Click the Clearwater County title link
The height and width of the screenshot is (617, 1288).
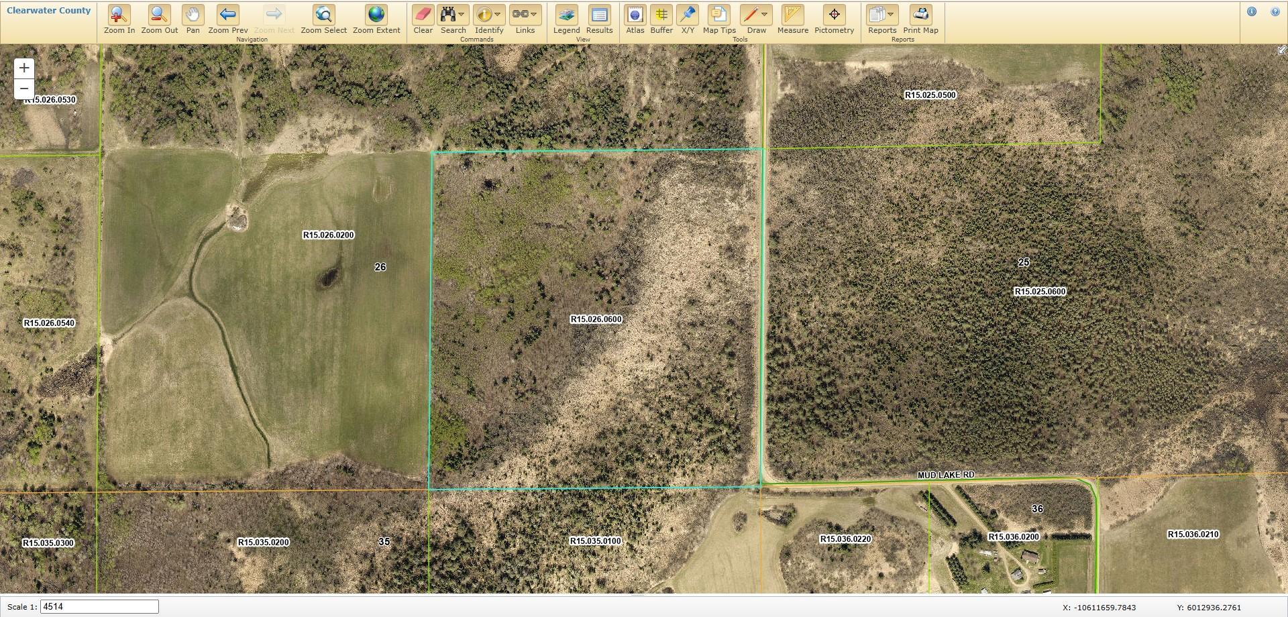(x=48, y=11)
